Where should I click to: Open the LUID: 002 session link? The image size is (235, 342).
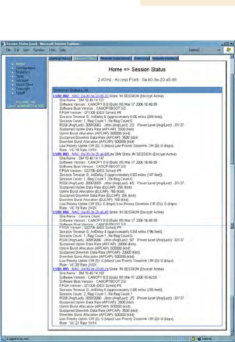pyautogui.click(x=81, y=96)
